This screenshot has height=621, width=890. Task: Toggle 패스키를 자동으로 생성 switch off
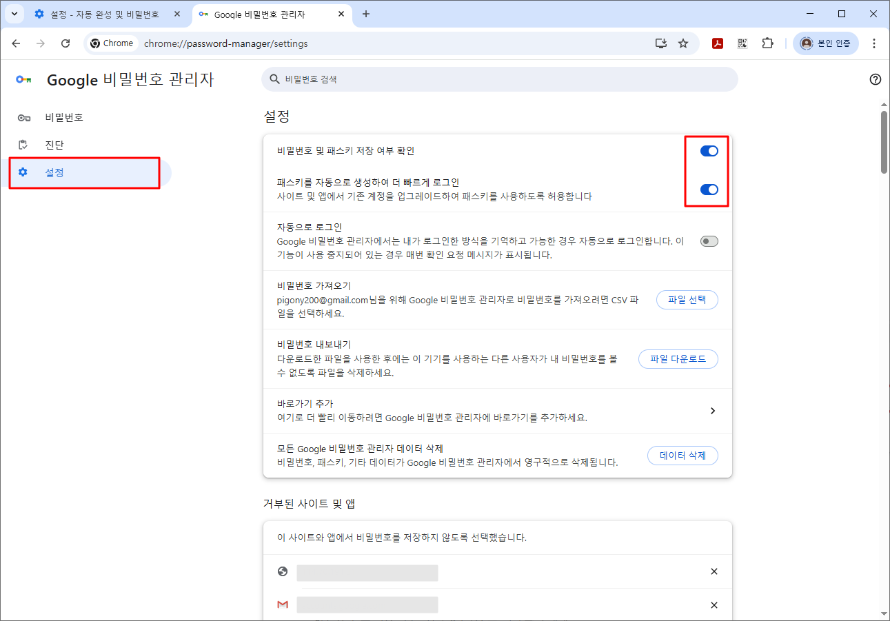[709, 190]
